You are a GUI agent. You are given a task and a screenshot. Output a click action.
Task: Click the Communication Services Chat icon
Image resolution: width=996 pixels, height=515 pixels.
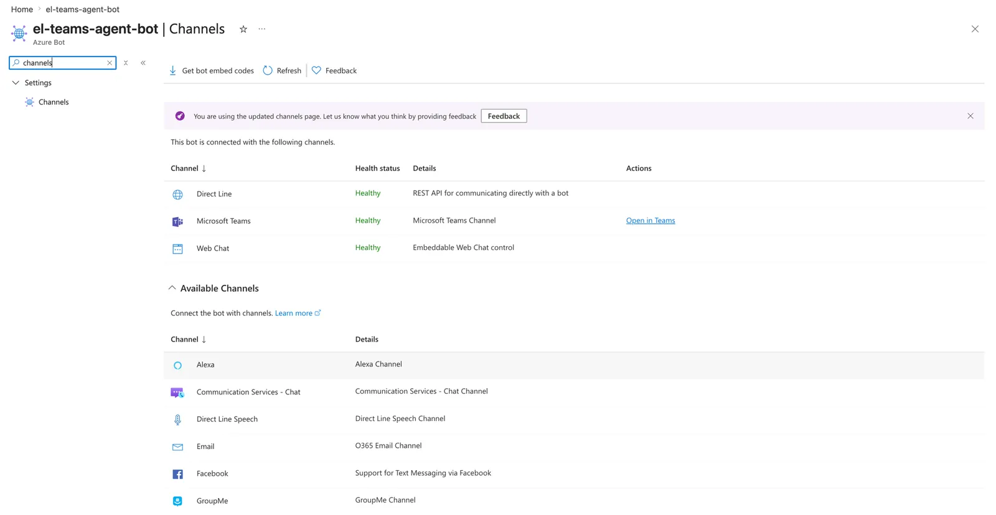(x=177, y=392)
